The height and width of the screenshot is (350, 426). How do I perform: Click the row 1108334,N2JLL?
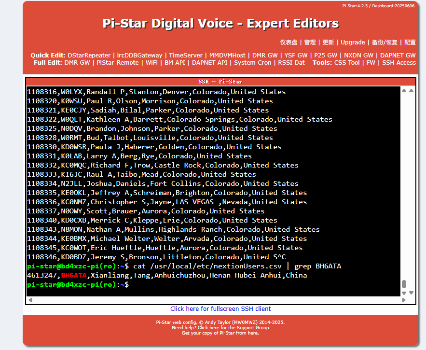[163, 183]
